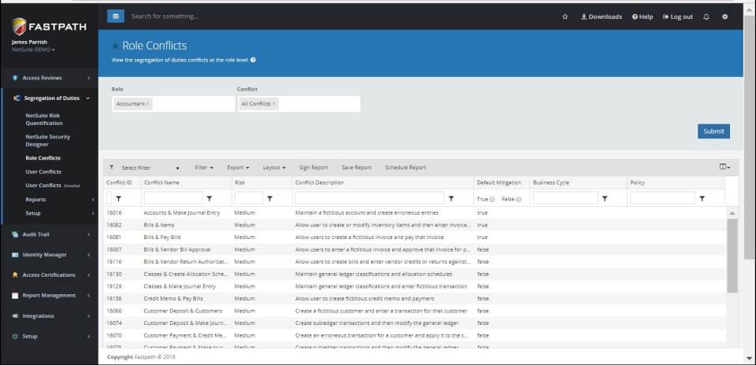Open the Export dropdown menu
Screen dimensions: 756x365
(x=238, y=168)
